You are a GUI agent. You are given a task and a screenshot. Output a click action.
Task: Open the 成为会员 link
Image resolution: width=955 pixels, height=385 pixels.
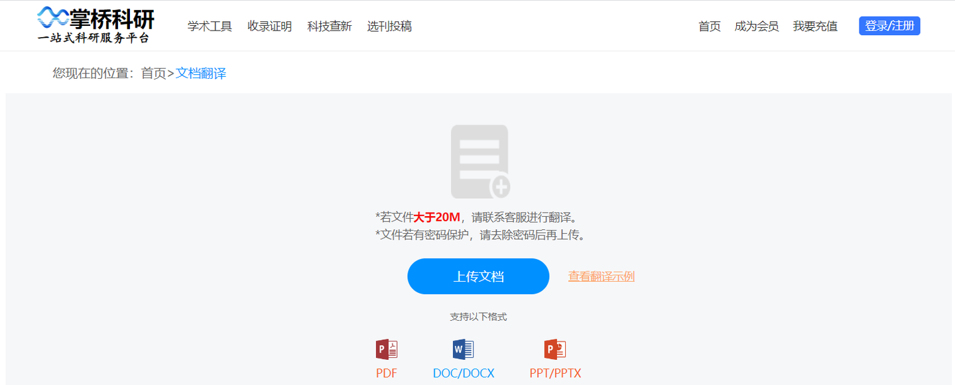757,27
